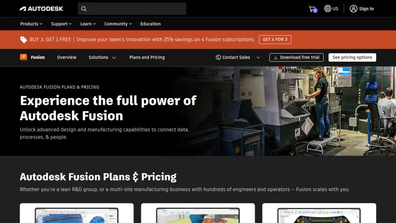Click the price tag promo icon
Viewport: 396px width, 223px height.
[23, 40]
